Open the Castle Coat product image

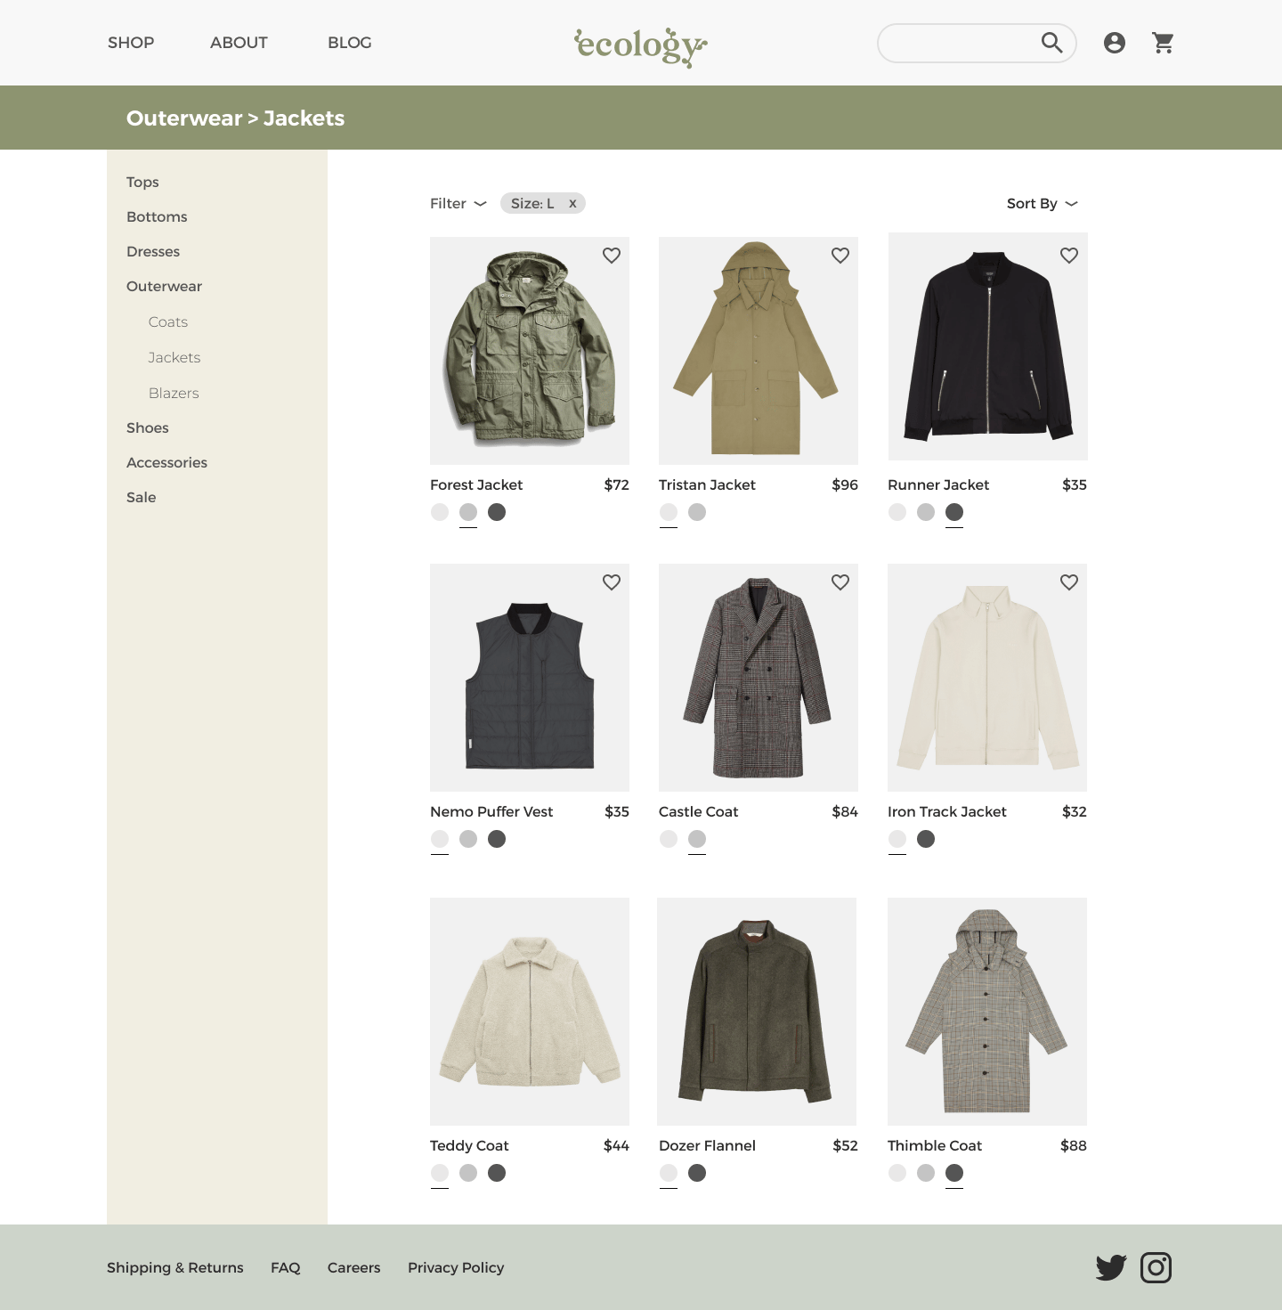(x=759, y=678)
